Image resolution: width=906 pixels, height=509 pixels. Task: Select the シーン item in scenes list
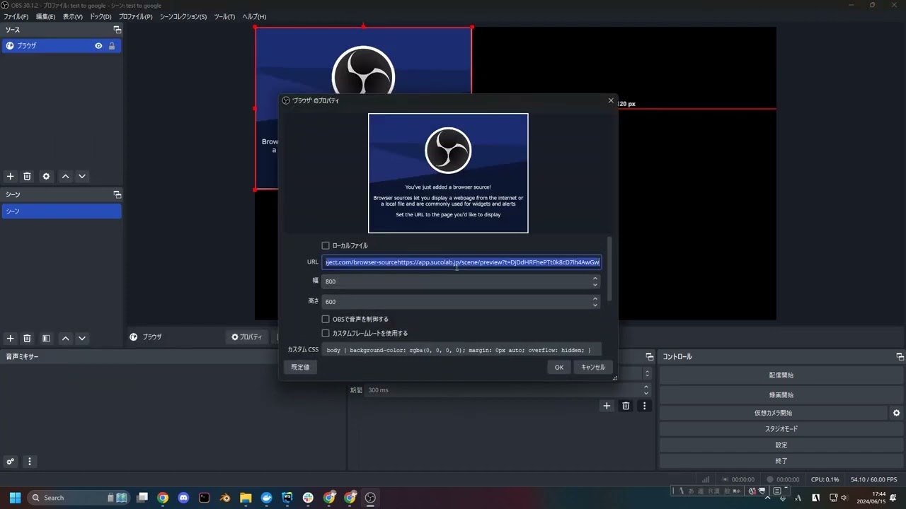tap(62, 211)
